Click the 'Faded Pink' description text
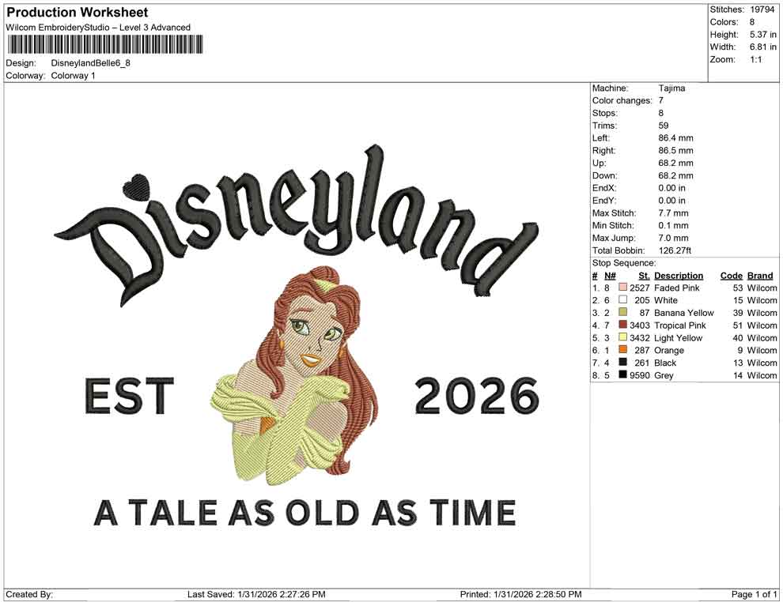This screenshot has width=783, height=602. [677, 288]
